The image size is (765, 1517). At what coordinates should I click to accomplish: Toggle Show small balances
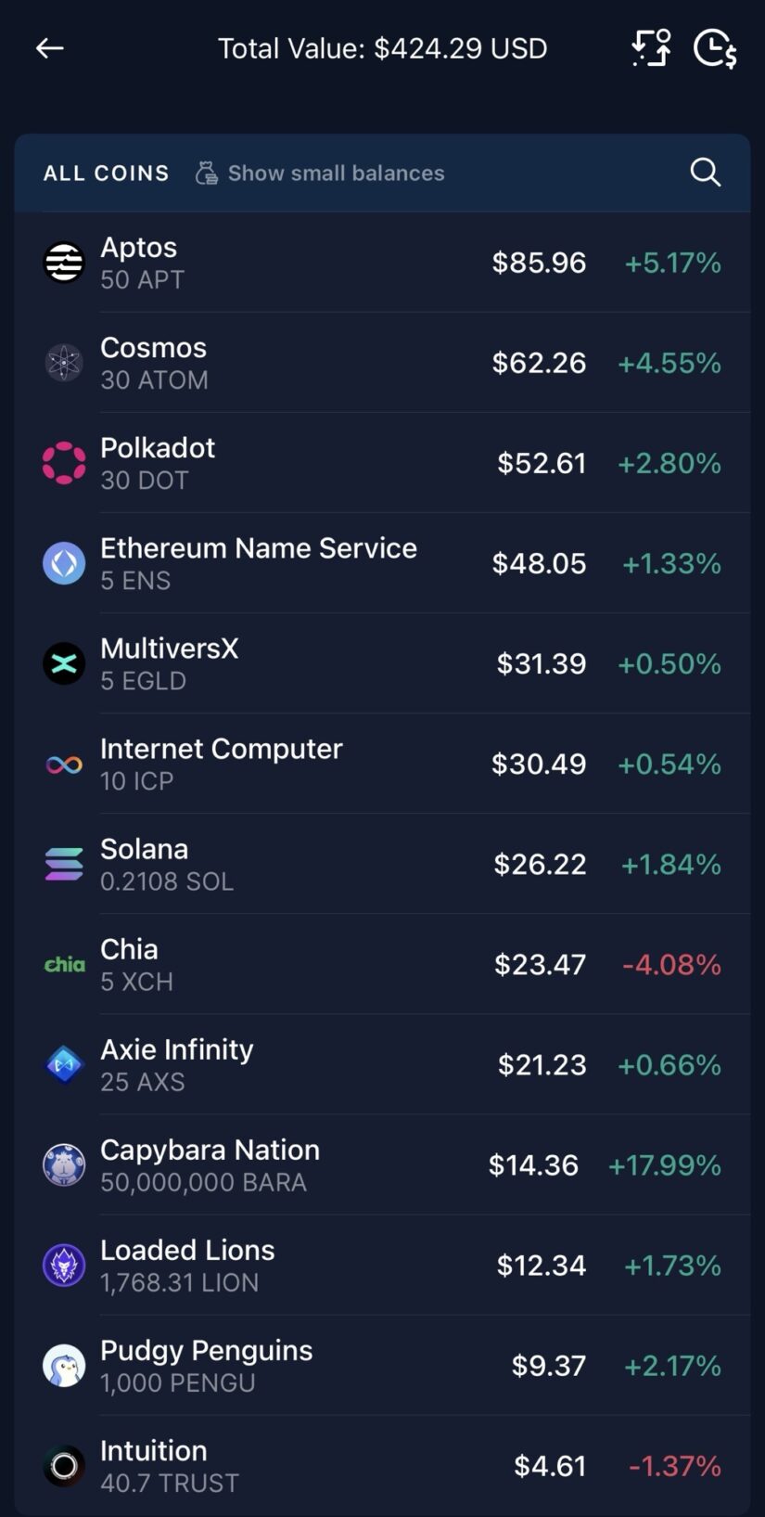pos(320,174)
